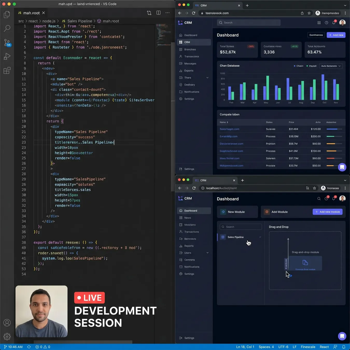Bookmark the localhost page with the star
The image size is (350, 350).
coord(314,188)
